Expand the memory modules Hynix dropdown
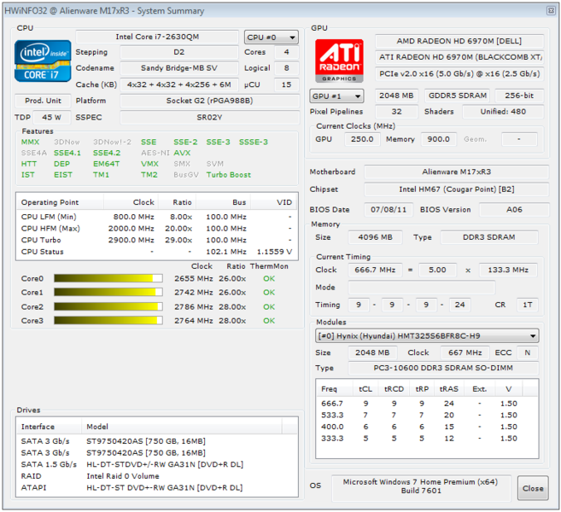Viewport: 561px width, 512px height. tap(427, 335)
